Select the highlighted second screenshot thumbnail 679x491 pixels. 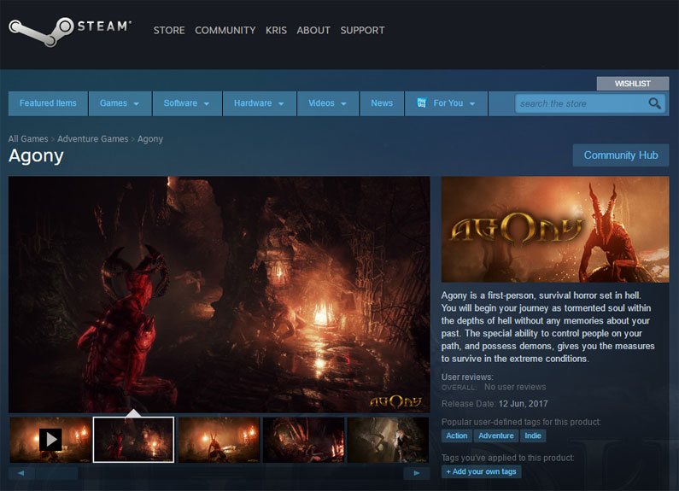(134, 440)
